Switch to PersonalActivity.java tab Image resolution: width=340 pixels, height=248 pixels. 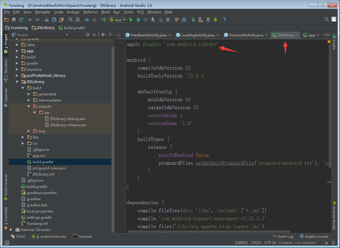point(246,35)
